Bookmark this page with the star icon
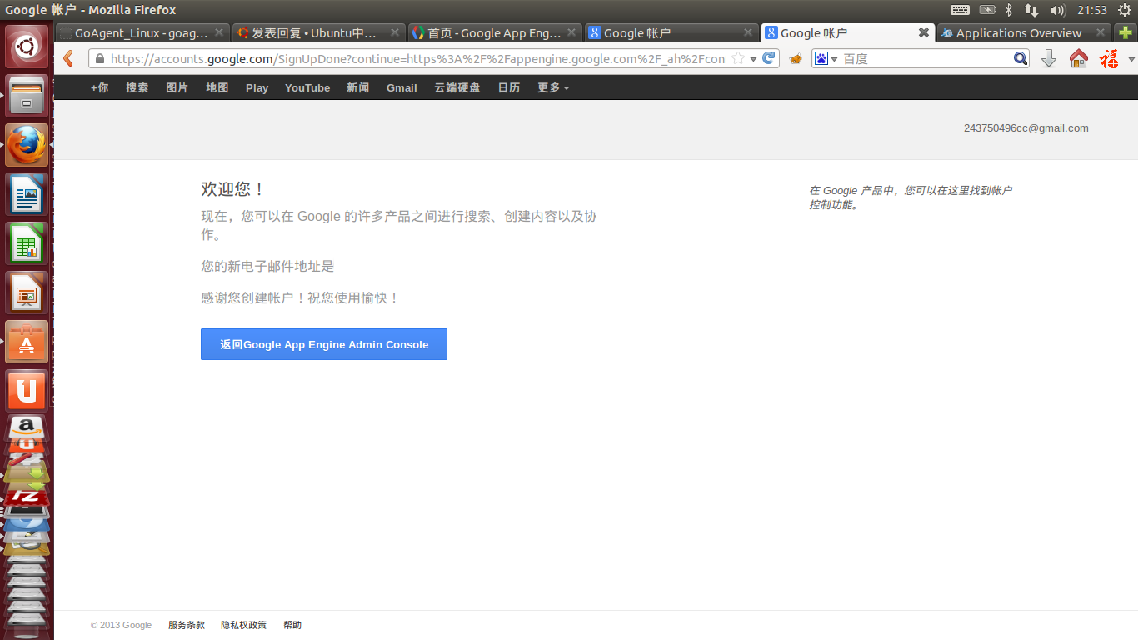 coord(737,58)
